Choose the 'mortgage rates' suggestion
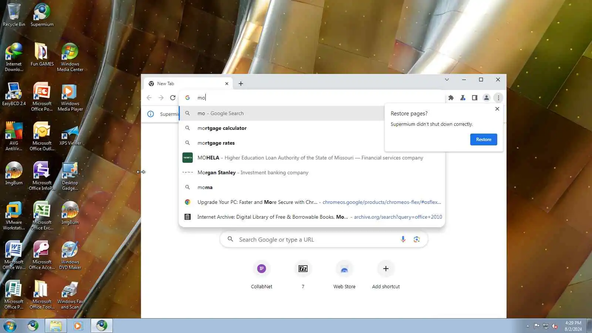592x333 pixels. [x=312, y=143]
